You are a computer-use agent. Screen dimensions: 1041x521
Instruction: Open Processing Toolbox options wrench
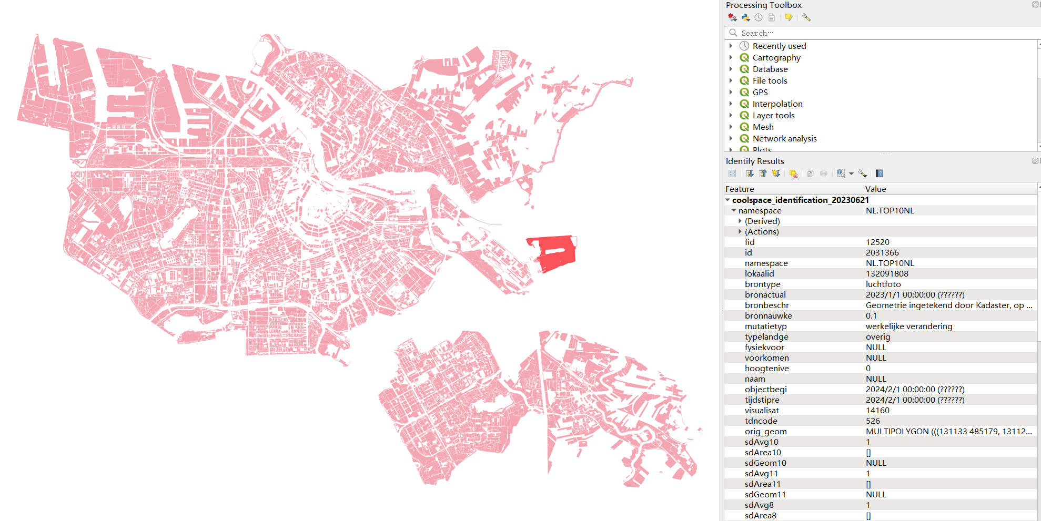click(x=806, y=17)
